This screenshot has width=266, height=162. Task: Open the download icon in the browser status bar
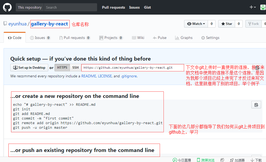pyautogui.click(x=252, y=160)
